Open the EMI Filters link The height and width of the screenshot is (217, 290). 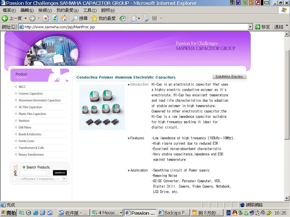point(25,127)
